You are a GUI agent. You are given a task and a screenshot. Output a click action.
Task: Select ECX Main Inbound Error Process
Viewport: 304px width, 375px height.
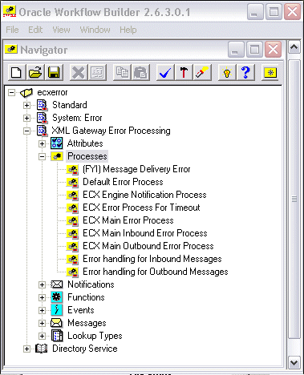pos(145,233)
